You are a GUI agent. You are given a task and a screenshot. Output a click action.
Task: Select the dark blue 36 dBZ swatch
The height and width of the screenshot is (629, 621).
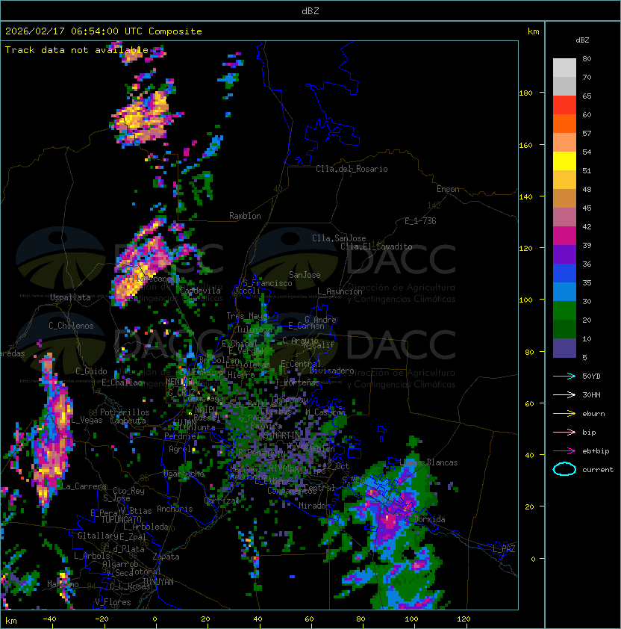564,273
